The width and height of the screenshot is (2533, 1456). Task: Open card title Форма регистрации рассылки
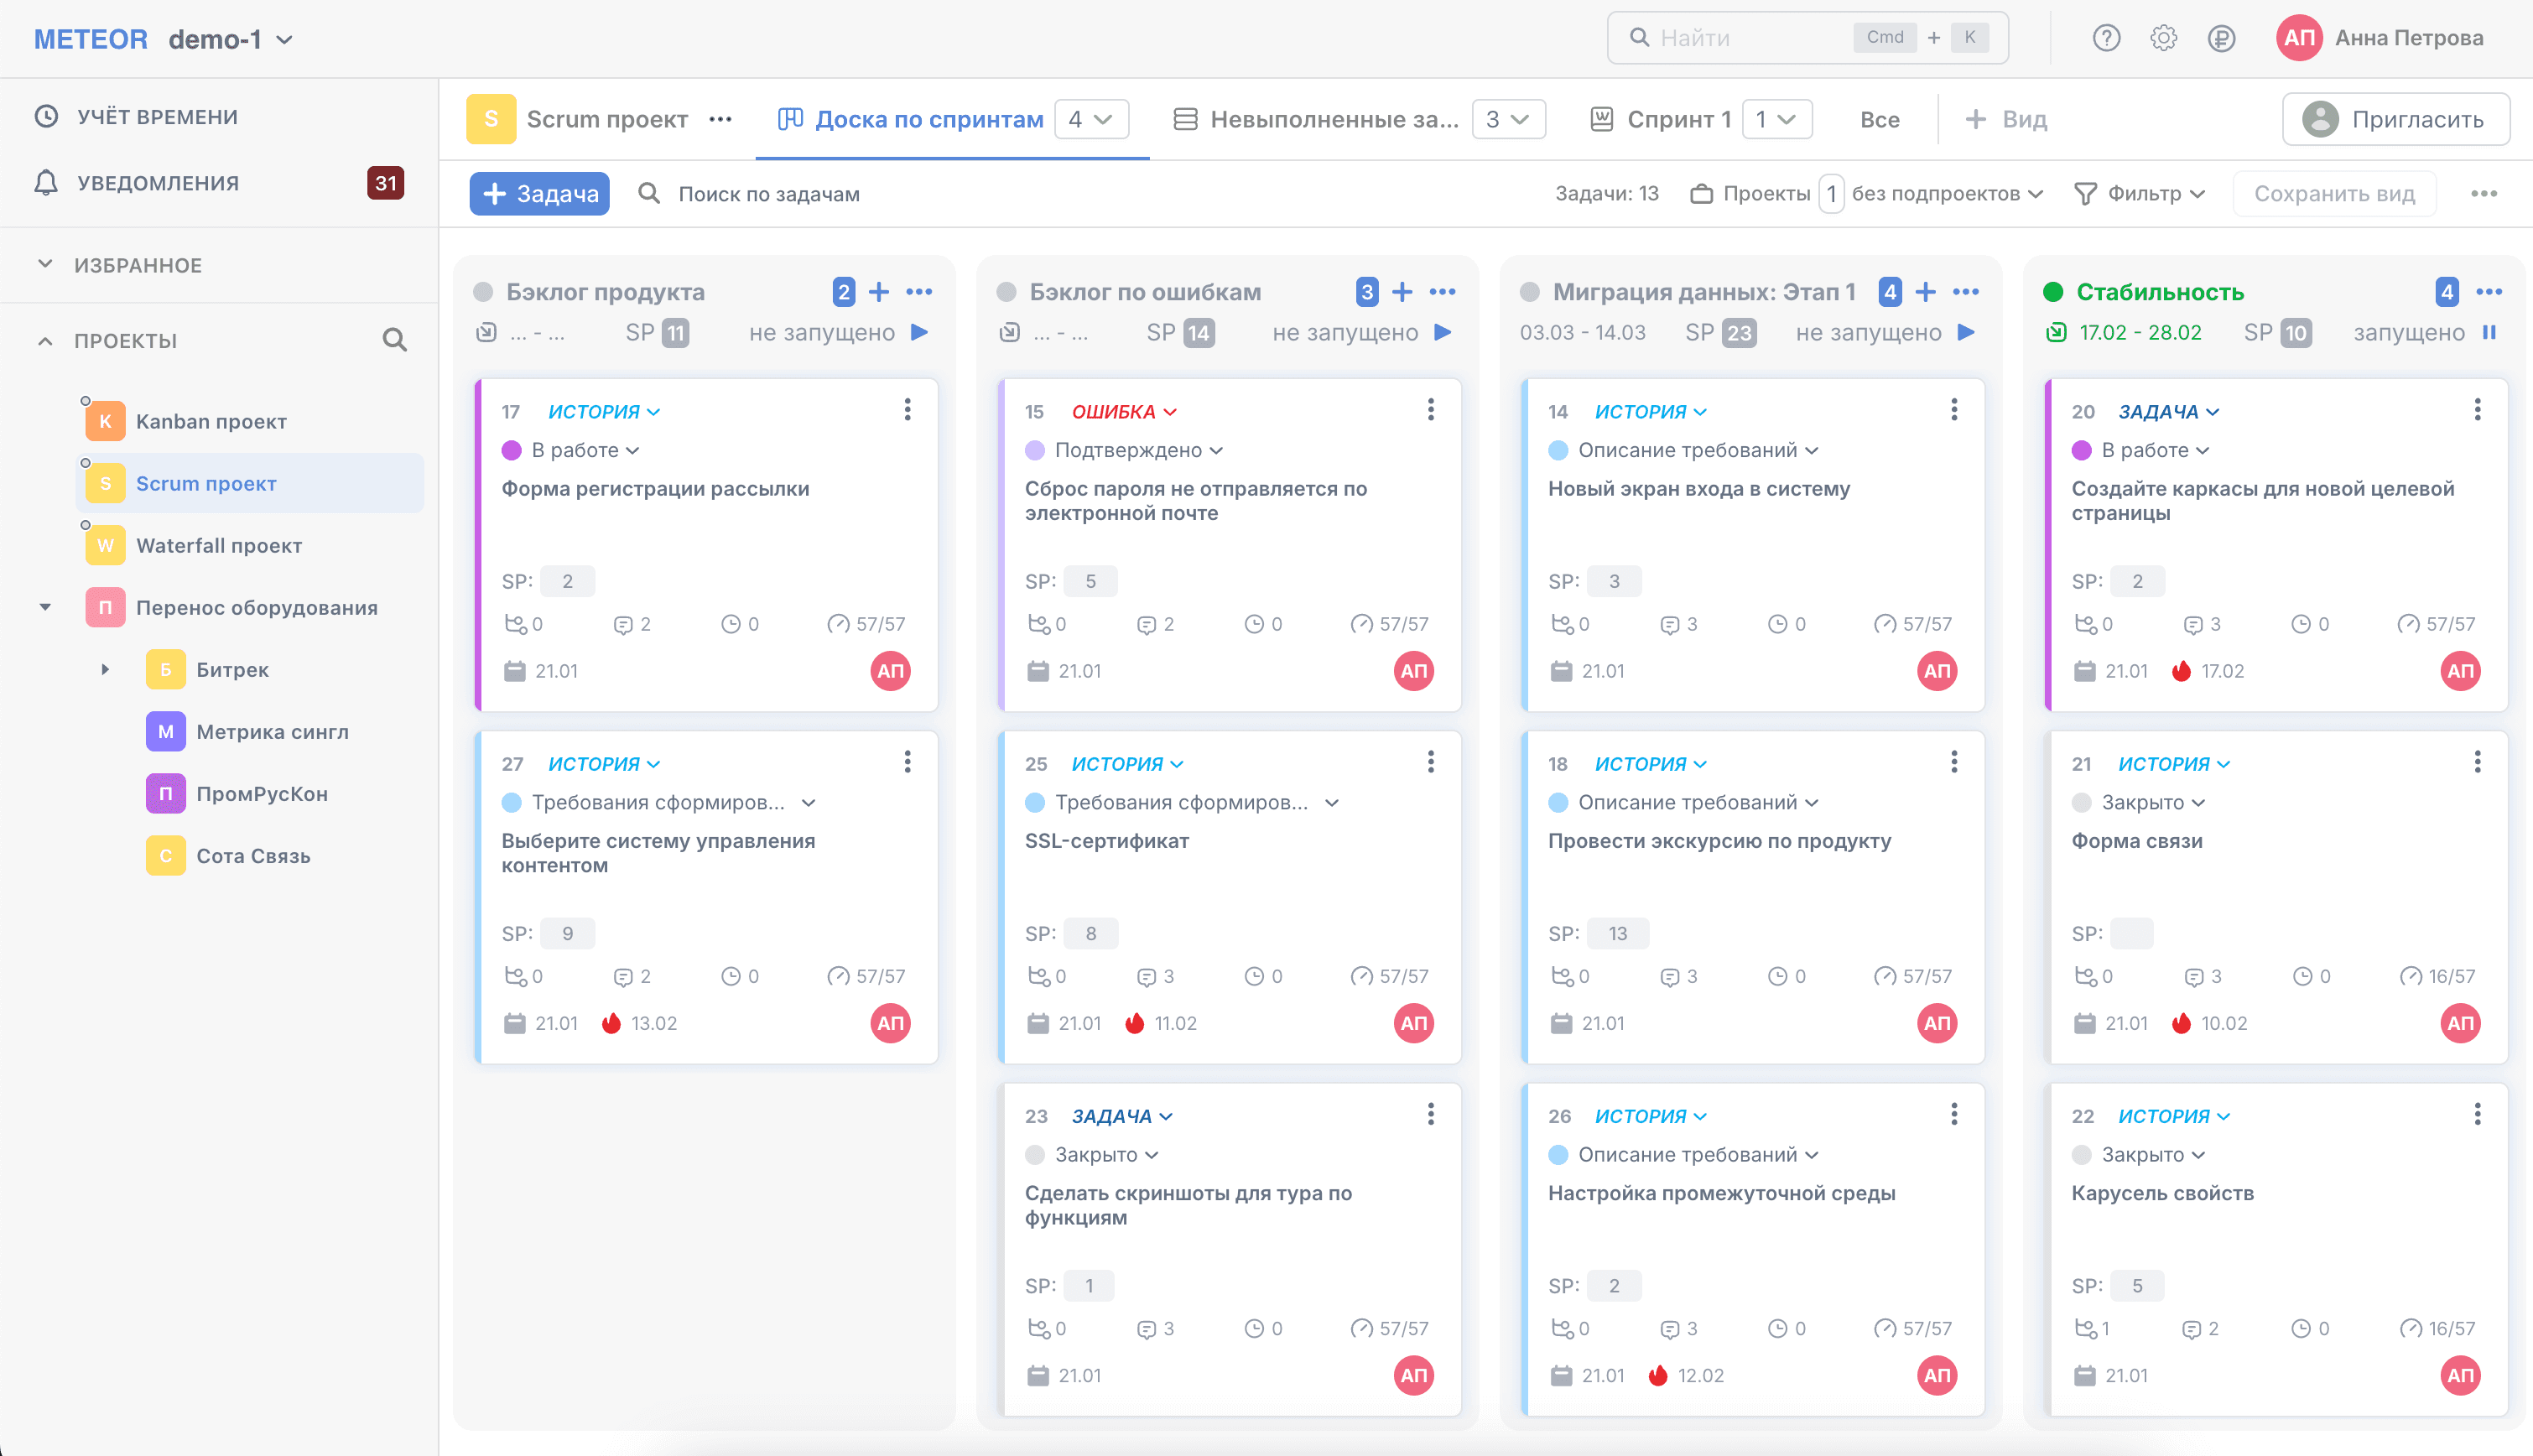(x=655, y=489)
